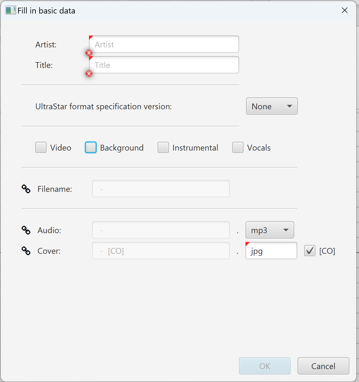Click the disabled Filename field
Viewport: 359px width, 382px height.
(161, 189)
